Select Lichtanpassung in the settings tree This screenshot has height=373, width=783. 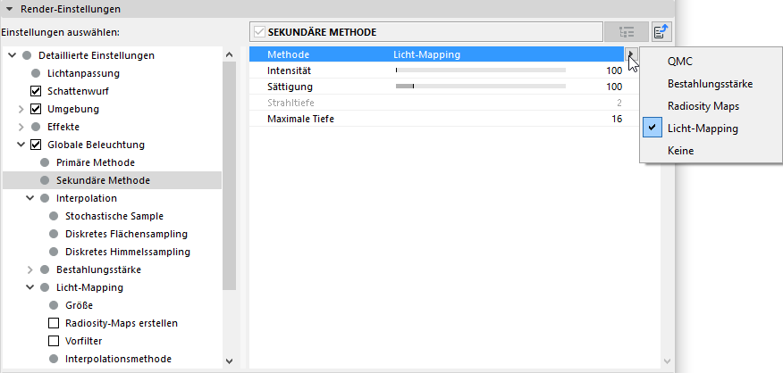83,73
